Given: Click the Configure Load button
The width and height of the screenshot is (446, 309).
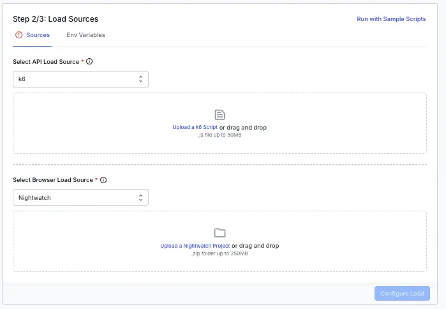Looking at the screenshot, I should (x=402, y=293).
